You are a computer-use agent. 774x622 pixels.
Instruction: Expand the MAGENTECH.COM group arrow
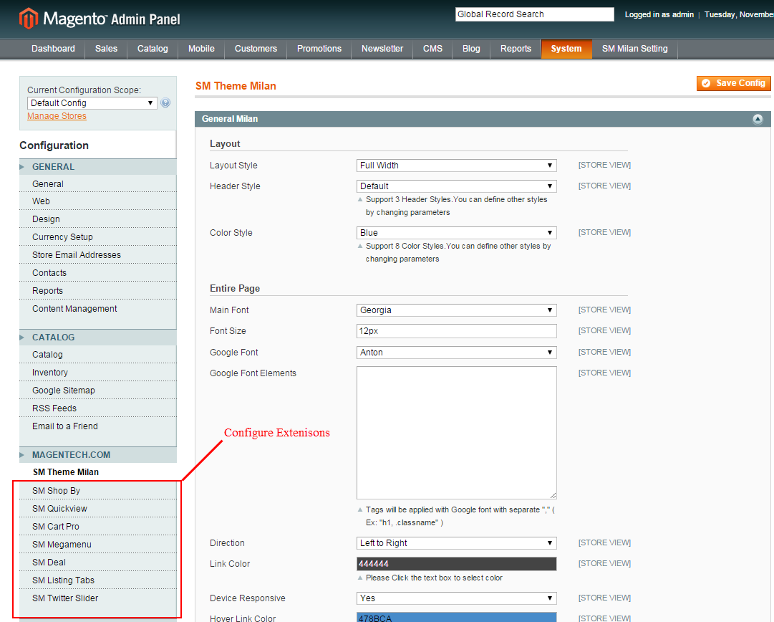(x=21, y=455)
